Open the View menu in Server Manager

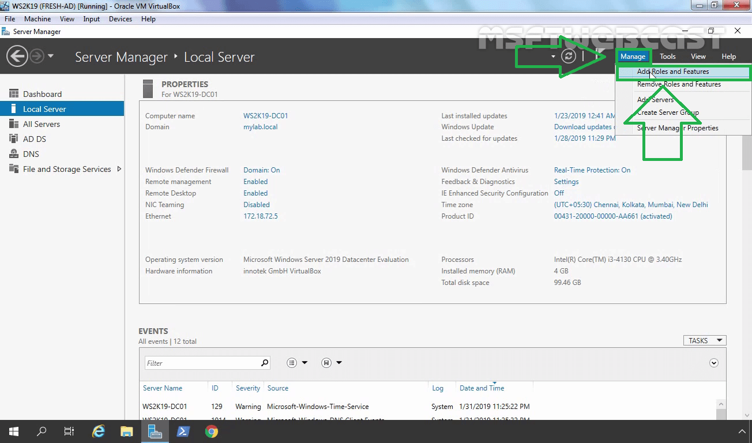pyautogui.click(x=698, y=57)
